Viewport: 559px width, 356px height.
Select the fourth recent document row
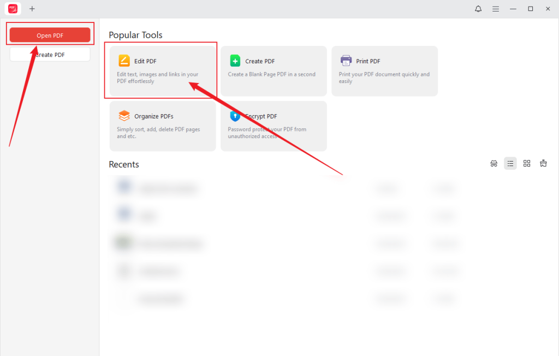coord(218,271)
